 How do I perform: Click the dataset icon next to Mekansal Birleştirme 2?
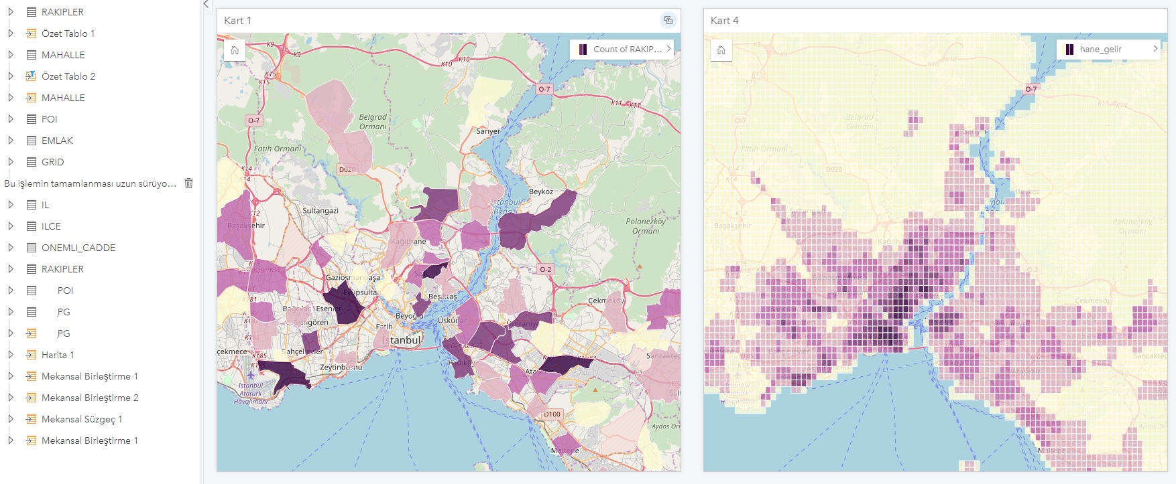tap(31, 398)
